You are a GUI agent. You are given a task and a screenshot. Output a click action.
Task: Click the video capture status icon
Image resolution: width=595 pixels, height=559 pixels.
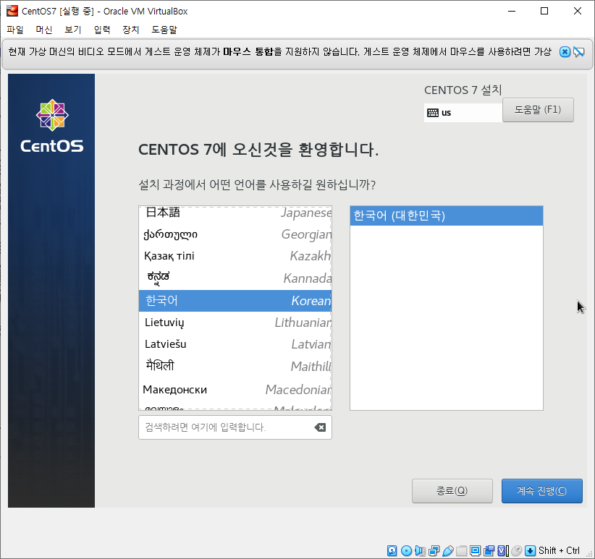489,550
